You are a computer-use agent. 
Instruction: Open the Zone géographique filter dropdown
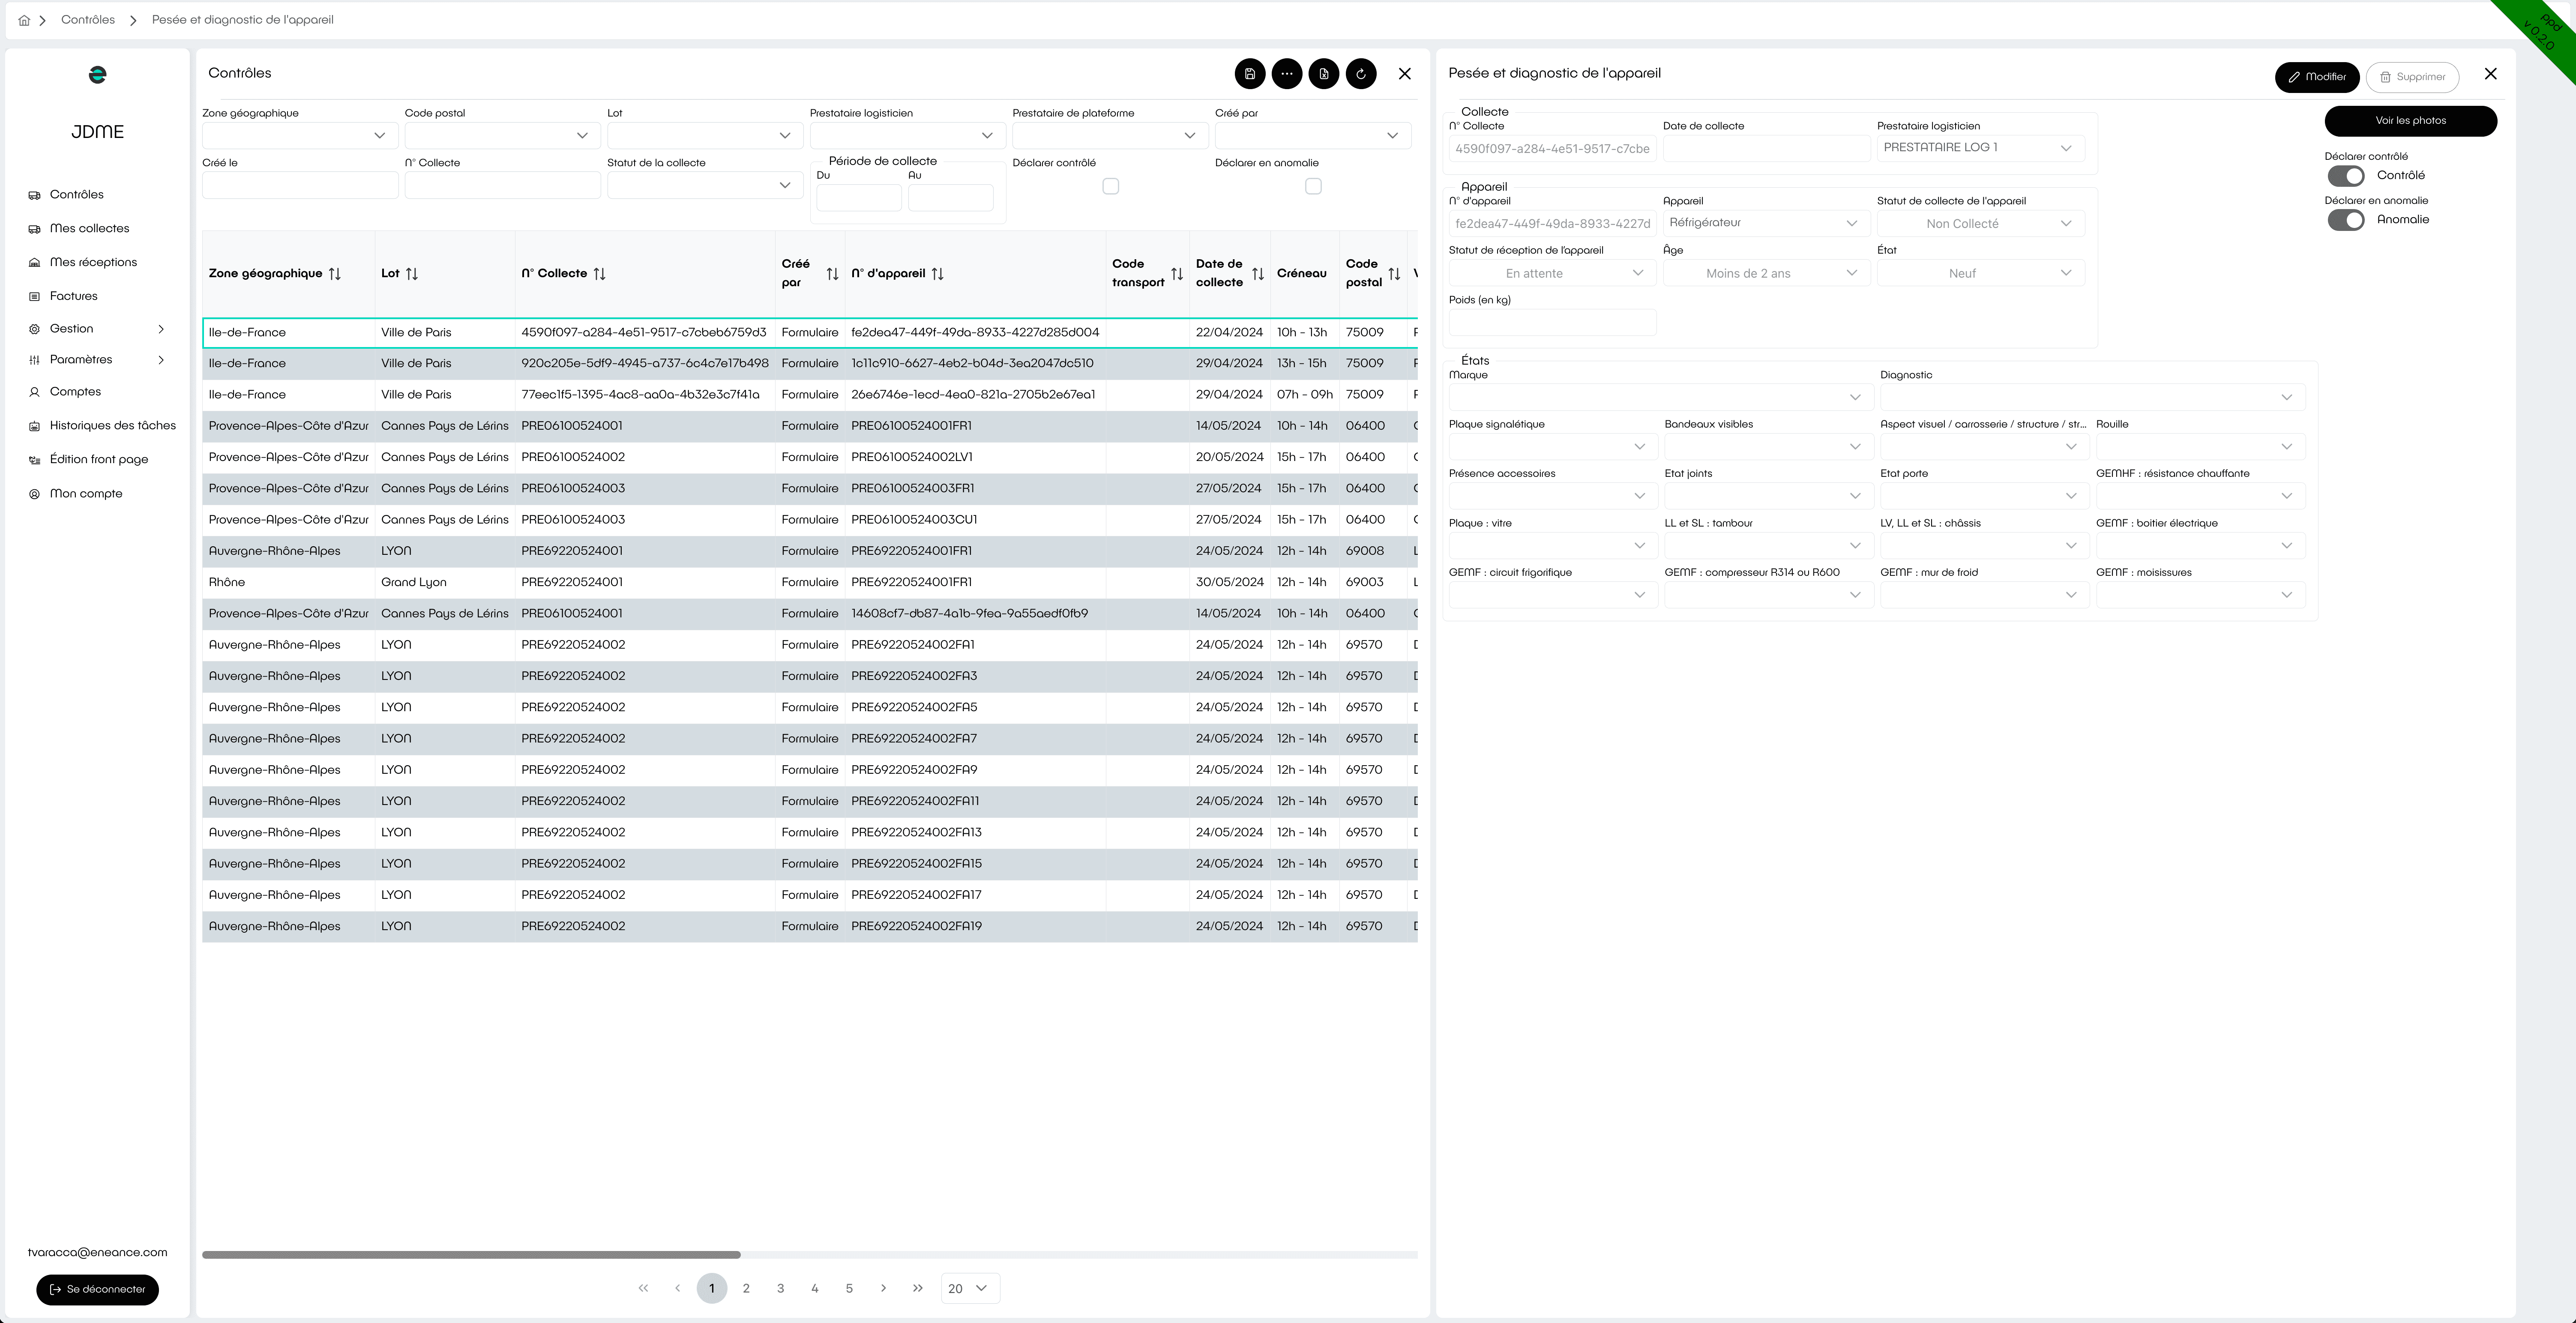[x=299, y=136]
